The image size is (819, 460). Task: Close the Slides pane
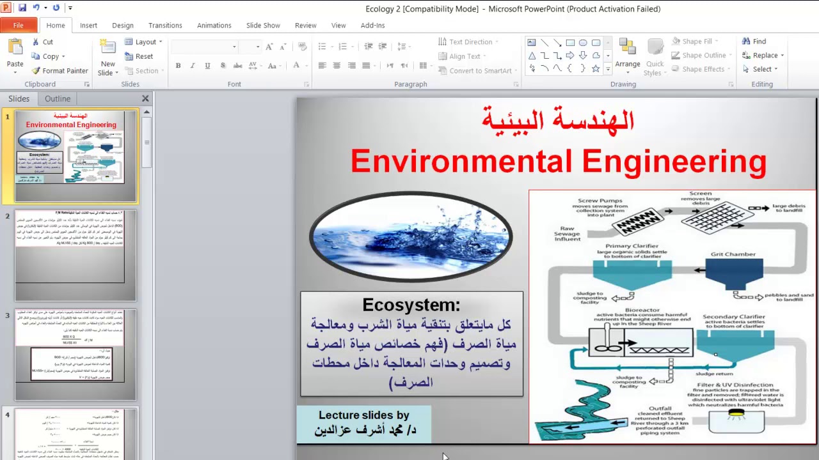click(x=145, y=98)
